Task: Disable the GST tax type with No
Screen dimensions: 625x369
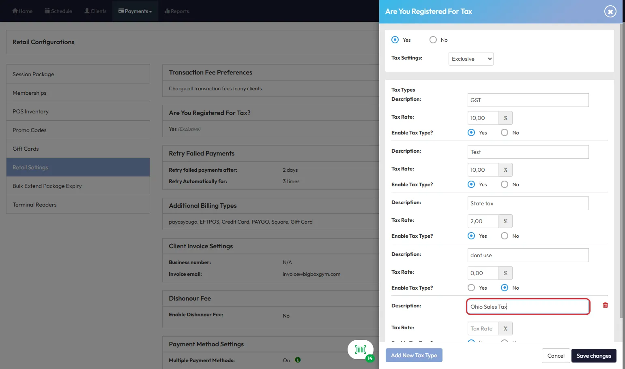Action: [x=505, y=132]
